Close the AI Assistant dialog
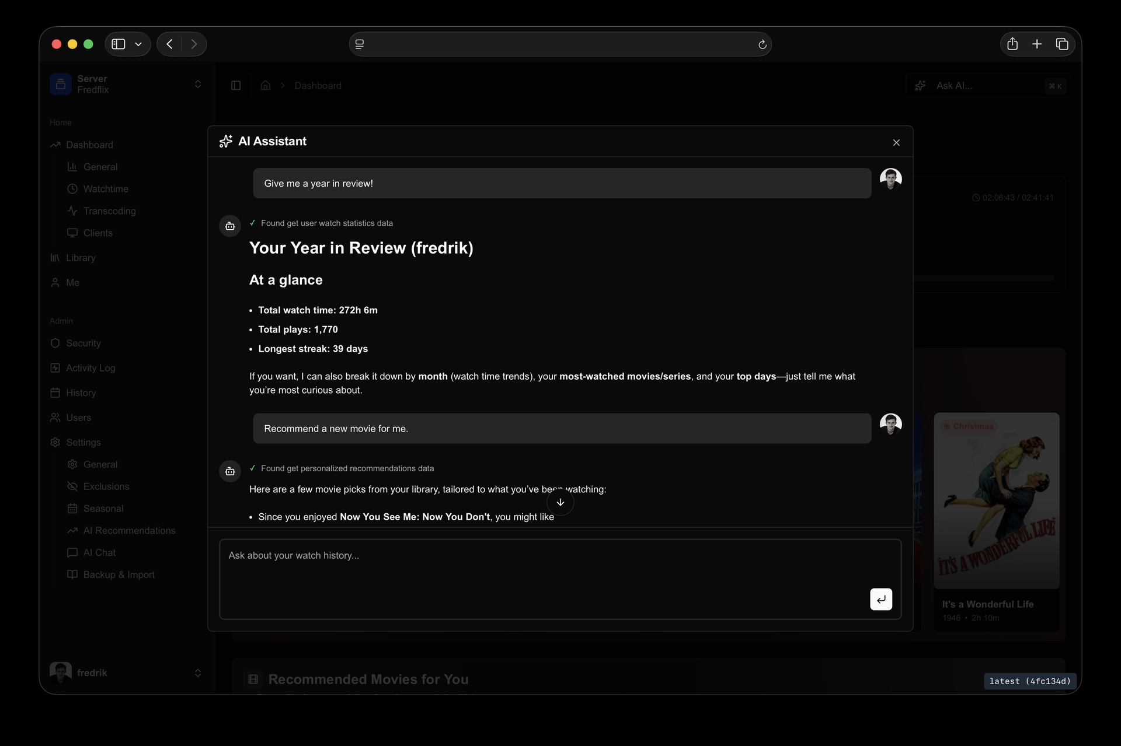Image resolution: width=1121 pixels, height=746 pixels. click(896, 142)
